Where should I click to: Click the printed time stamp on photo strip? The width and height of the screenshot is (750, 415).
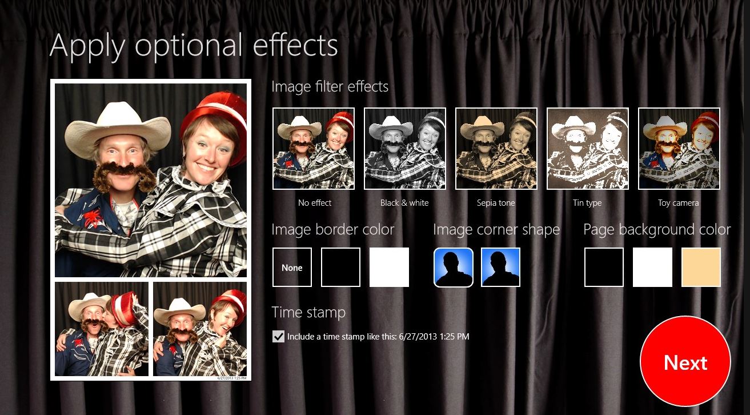[x=232, y=378]
